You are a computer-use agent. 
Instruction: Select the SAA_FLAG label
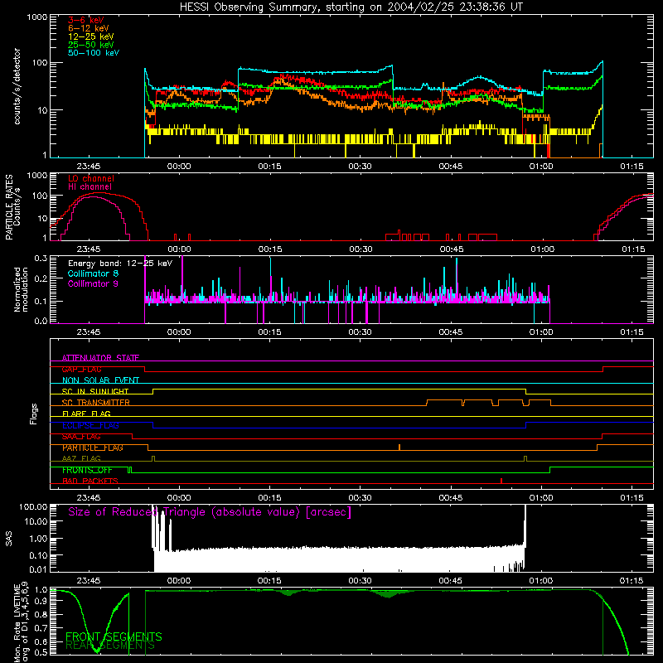coord(81,437)
